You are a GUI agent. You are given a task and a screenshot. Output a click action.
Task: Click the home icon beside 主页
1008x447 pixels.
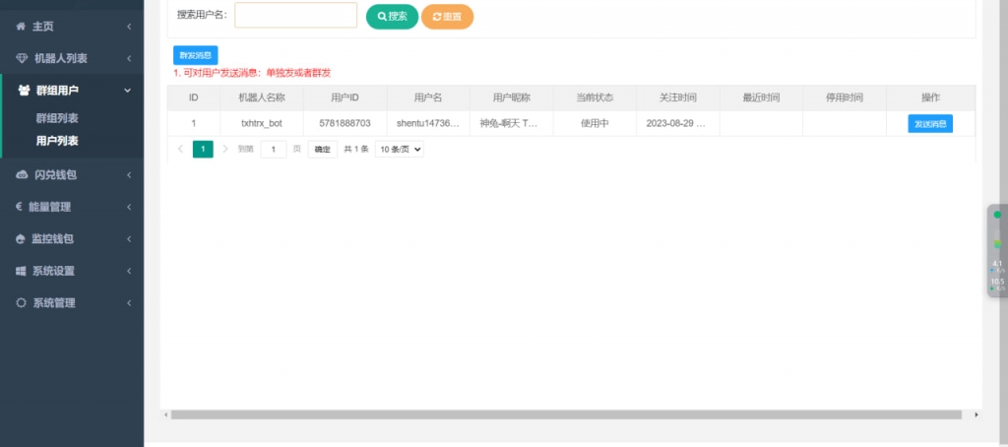point(21,27)
